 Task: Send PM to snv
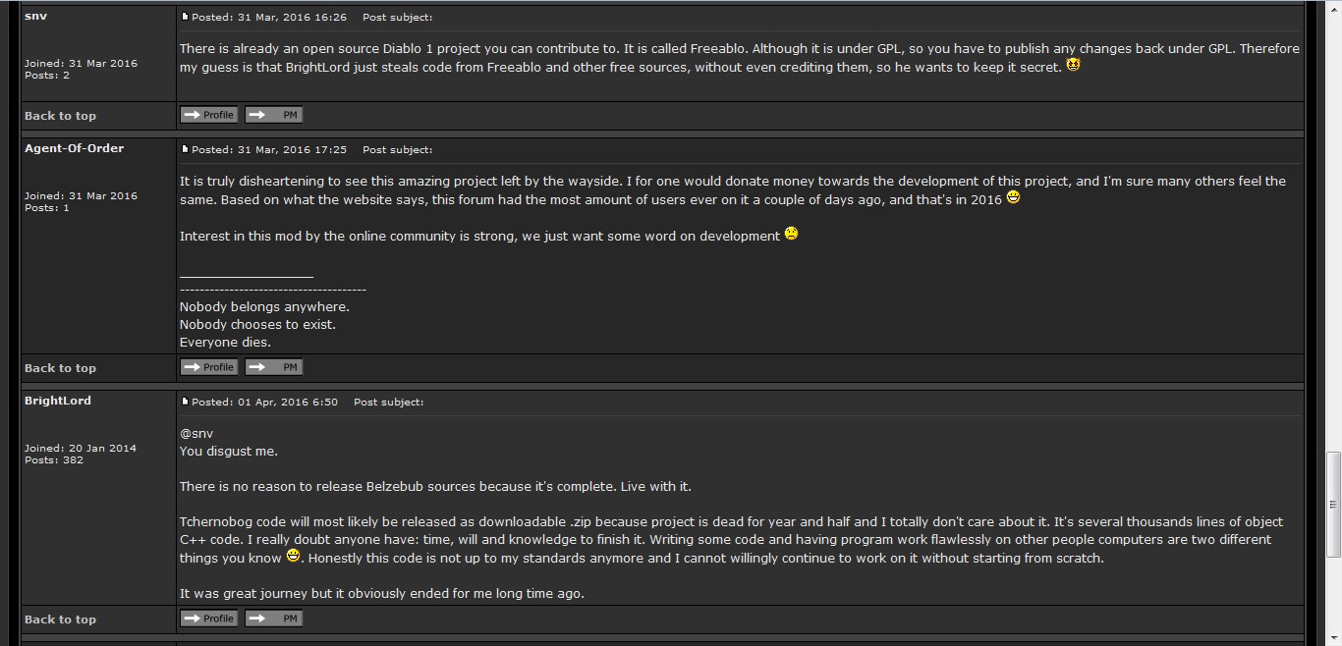[x=274, y=115]
